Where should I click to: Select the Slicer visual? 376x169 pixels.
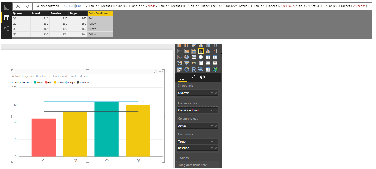[180, 69]
